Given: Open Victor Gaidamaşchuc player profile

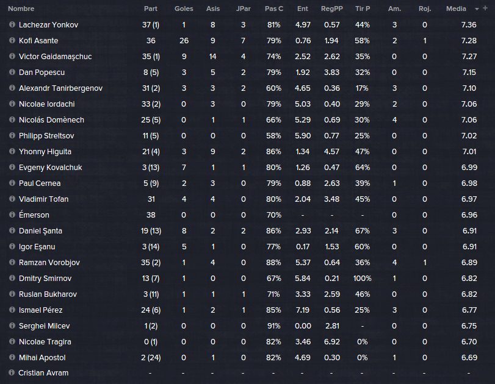Looking at the screenshot, I should (56, 57).
